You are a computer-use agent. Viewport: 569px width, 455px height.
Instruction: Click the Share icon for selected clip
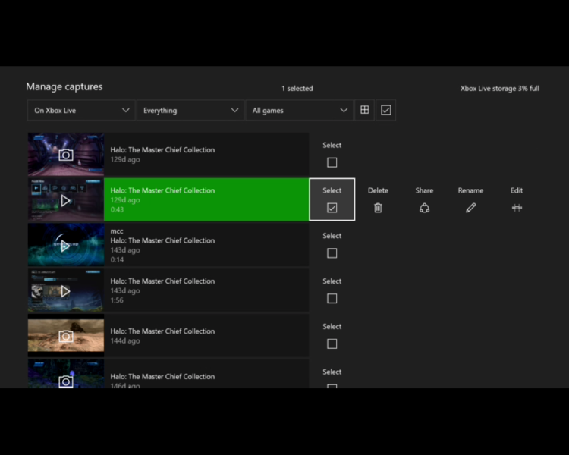(424, 208)
